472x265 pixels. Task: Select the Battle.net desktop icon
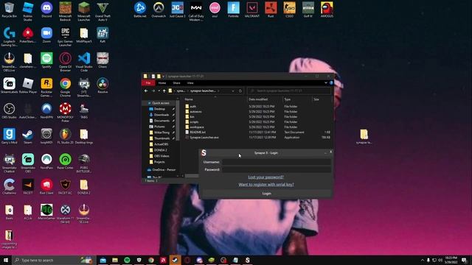(140, 10)
